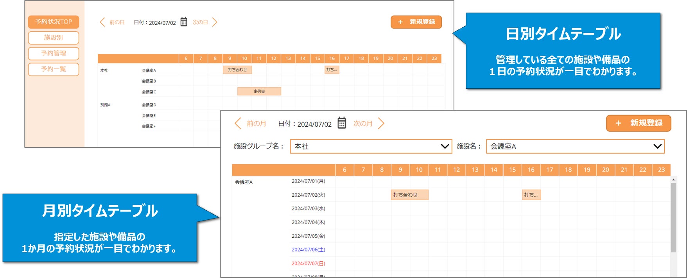Open calendar icon in daily timetable

[184, 22]
